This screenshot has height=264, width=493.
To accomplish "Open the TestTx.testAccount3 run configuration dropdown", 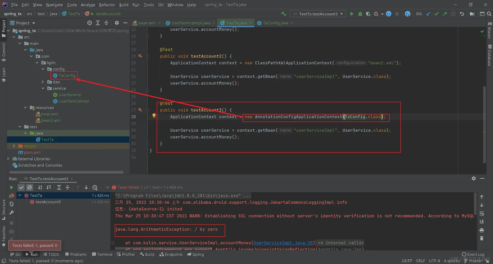I will click(x=318, y=14).
